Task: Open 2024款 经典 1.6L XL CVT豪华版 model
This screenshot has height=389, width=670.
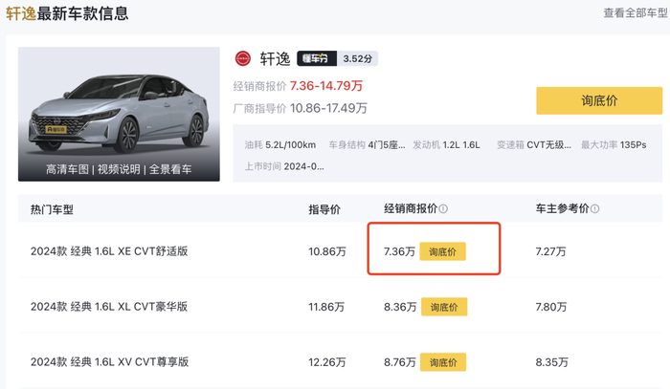Action: pyautogui.click(x=109, y=307)
